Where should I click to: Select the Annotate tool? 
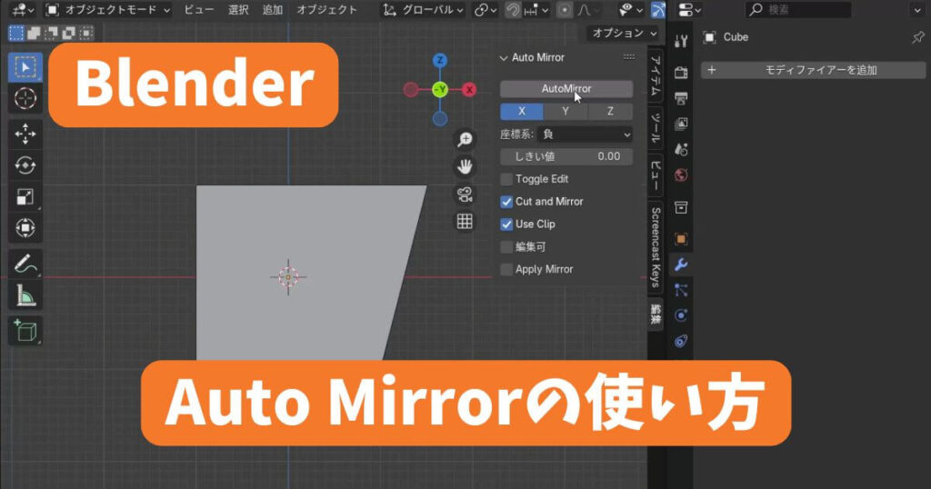tap(25, 264)
